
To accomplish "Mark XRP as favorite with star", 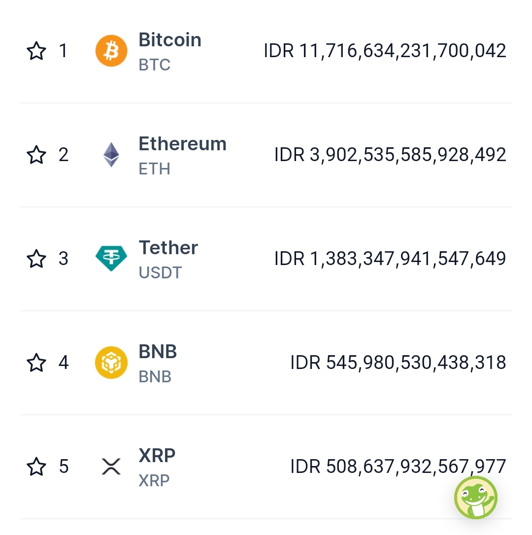I will 36,467.
